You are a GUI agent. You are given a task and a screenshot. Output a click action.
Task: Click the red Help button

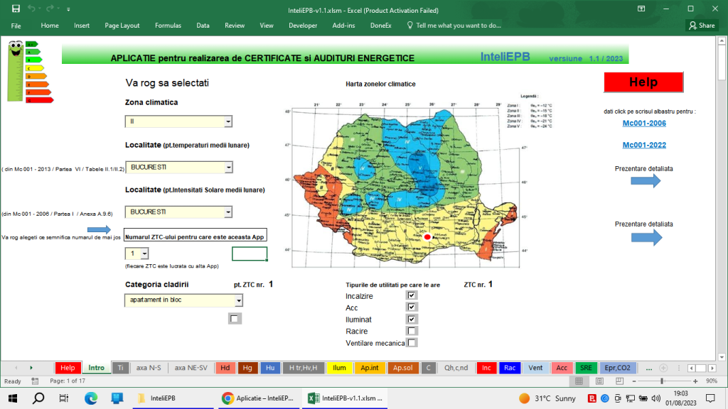click(643, 82)
